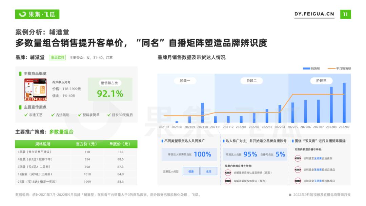
Task: Click the heading 不同类型带货达人共同推广
Action: [x=185, y=141]
